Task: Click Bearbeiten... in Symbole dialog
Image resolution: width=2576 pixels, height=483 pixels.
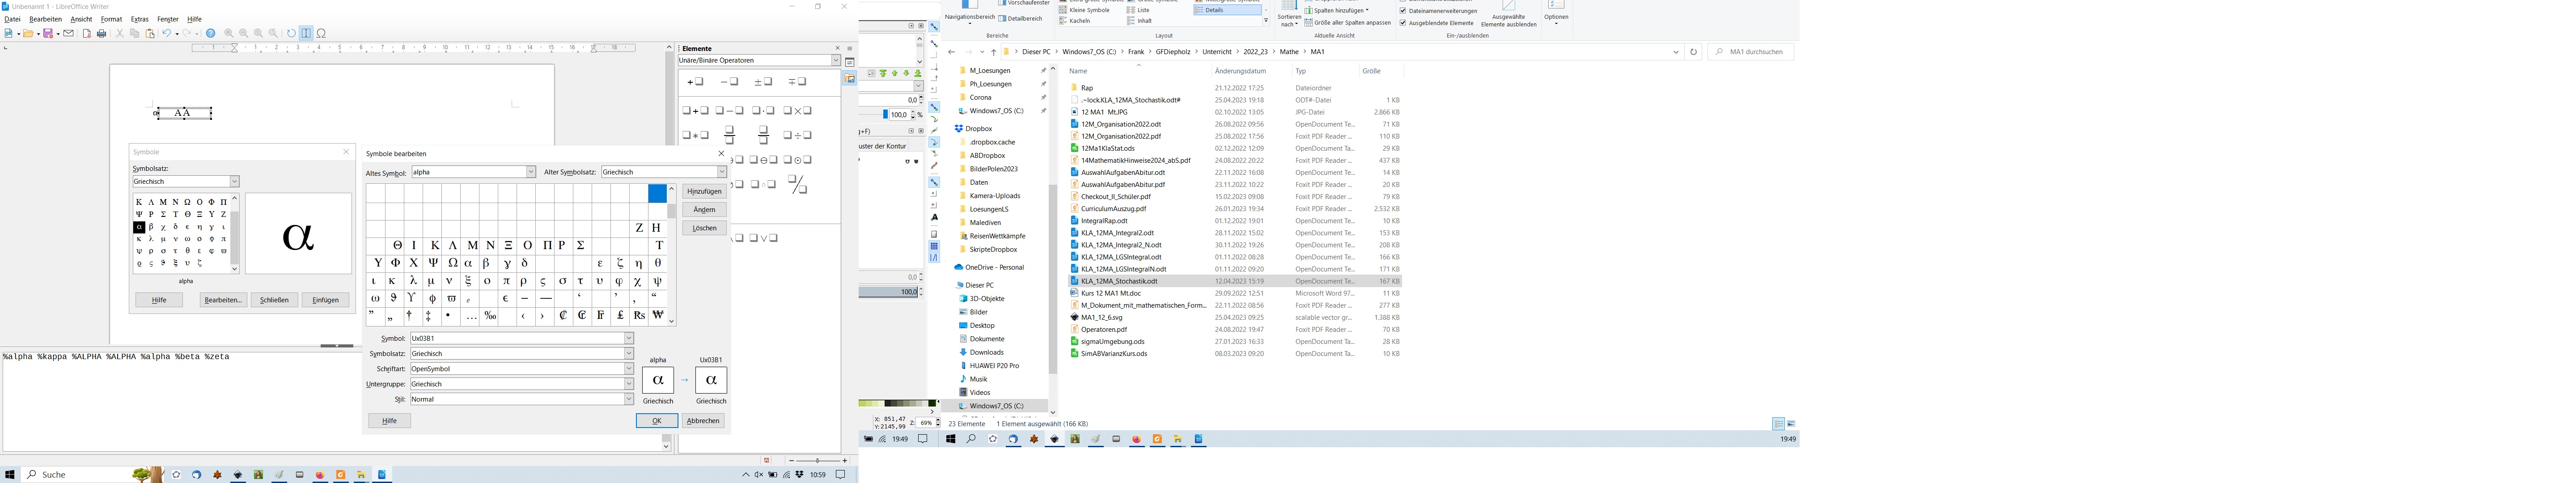Action: (223, 300)
